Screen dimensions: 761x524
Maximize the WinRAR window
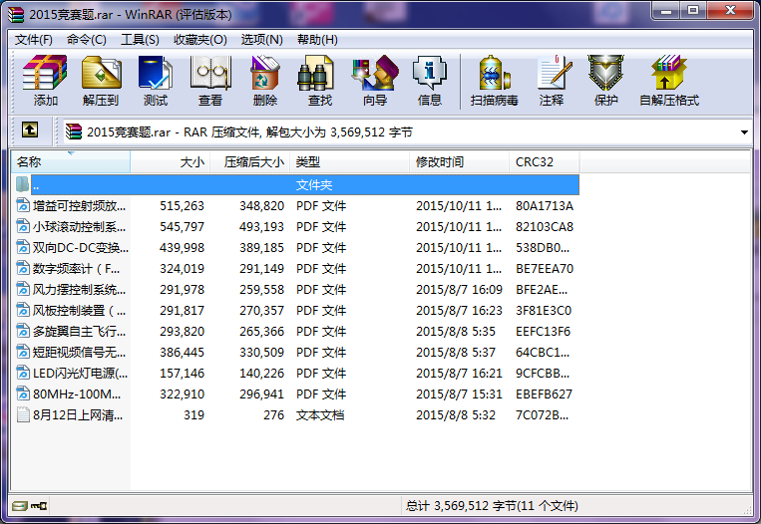coord(693,10)
